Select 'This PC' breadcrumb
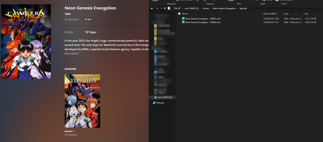The image size is (323, 142). (x=177, y=8)
